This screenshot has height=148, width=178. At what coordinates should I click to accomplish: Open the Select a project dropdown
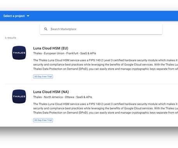point(16,16)
